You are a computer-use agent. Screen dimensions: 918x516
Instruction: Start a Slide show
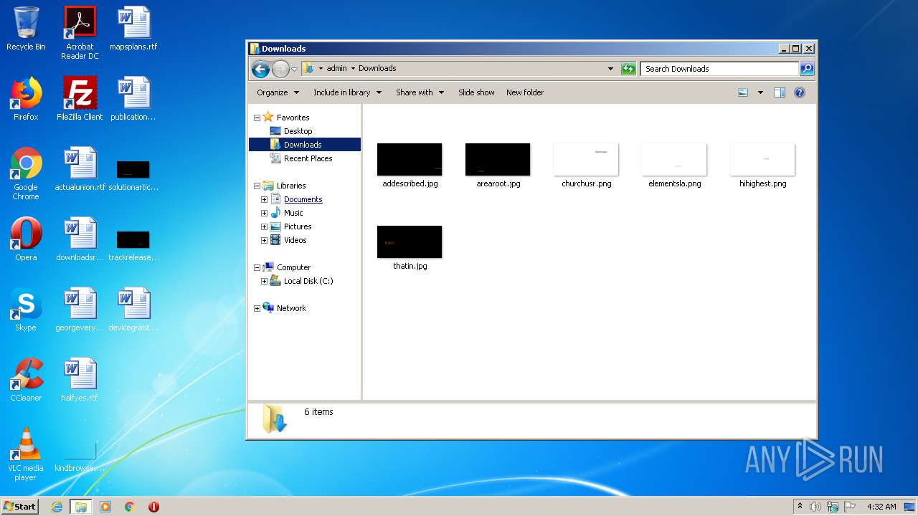tap(476, 92)
